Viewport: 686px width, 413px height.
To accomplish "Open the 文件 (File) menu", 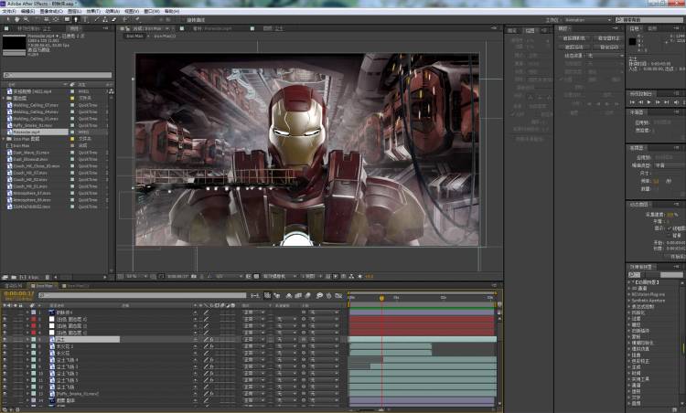I will 8,11.
